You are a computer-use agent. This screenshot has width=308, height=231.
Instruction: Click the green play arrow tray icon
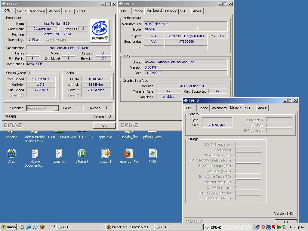pyautogui.click(x=279, y=227)
